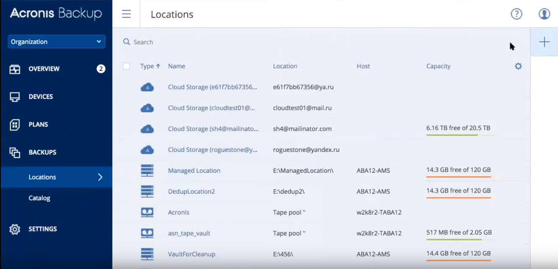
Task: Open column settings gear icon
Action: 518,66
